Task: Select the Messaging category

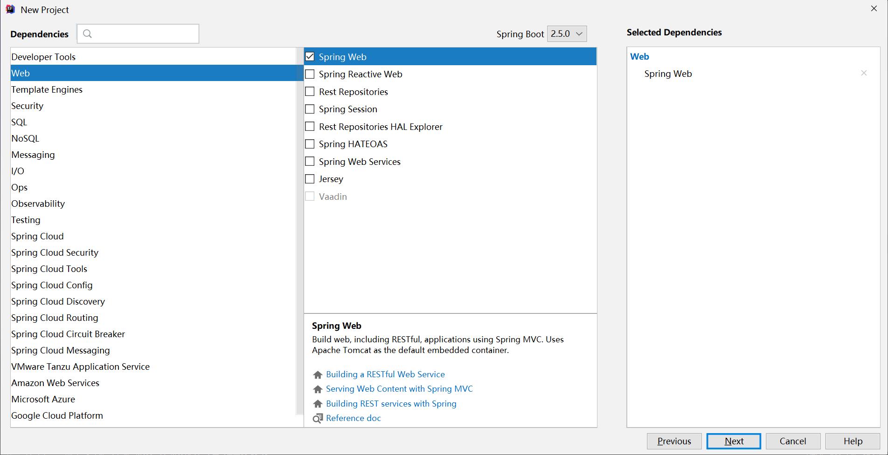Action: [x=153, y=155]
